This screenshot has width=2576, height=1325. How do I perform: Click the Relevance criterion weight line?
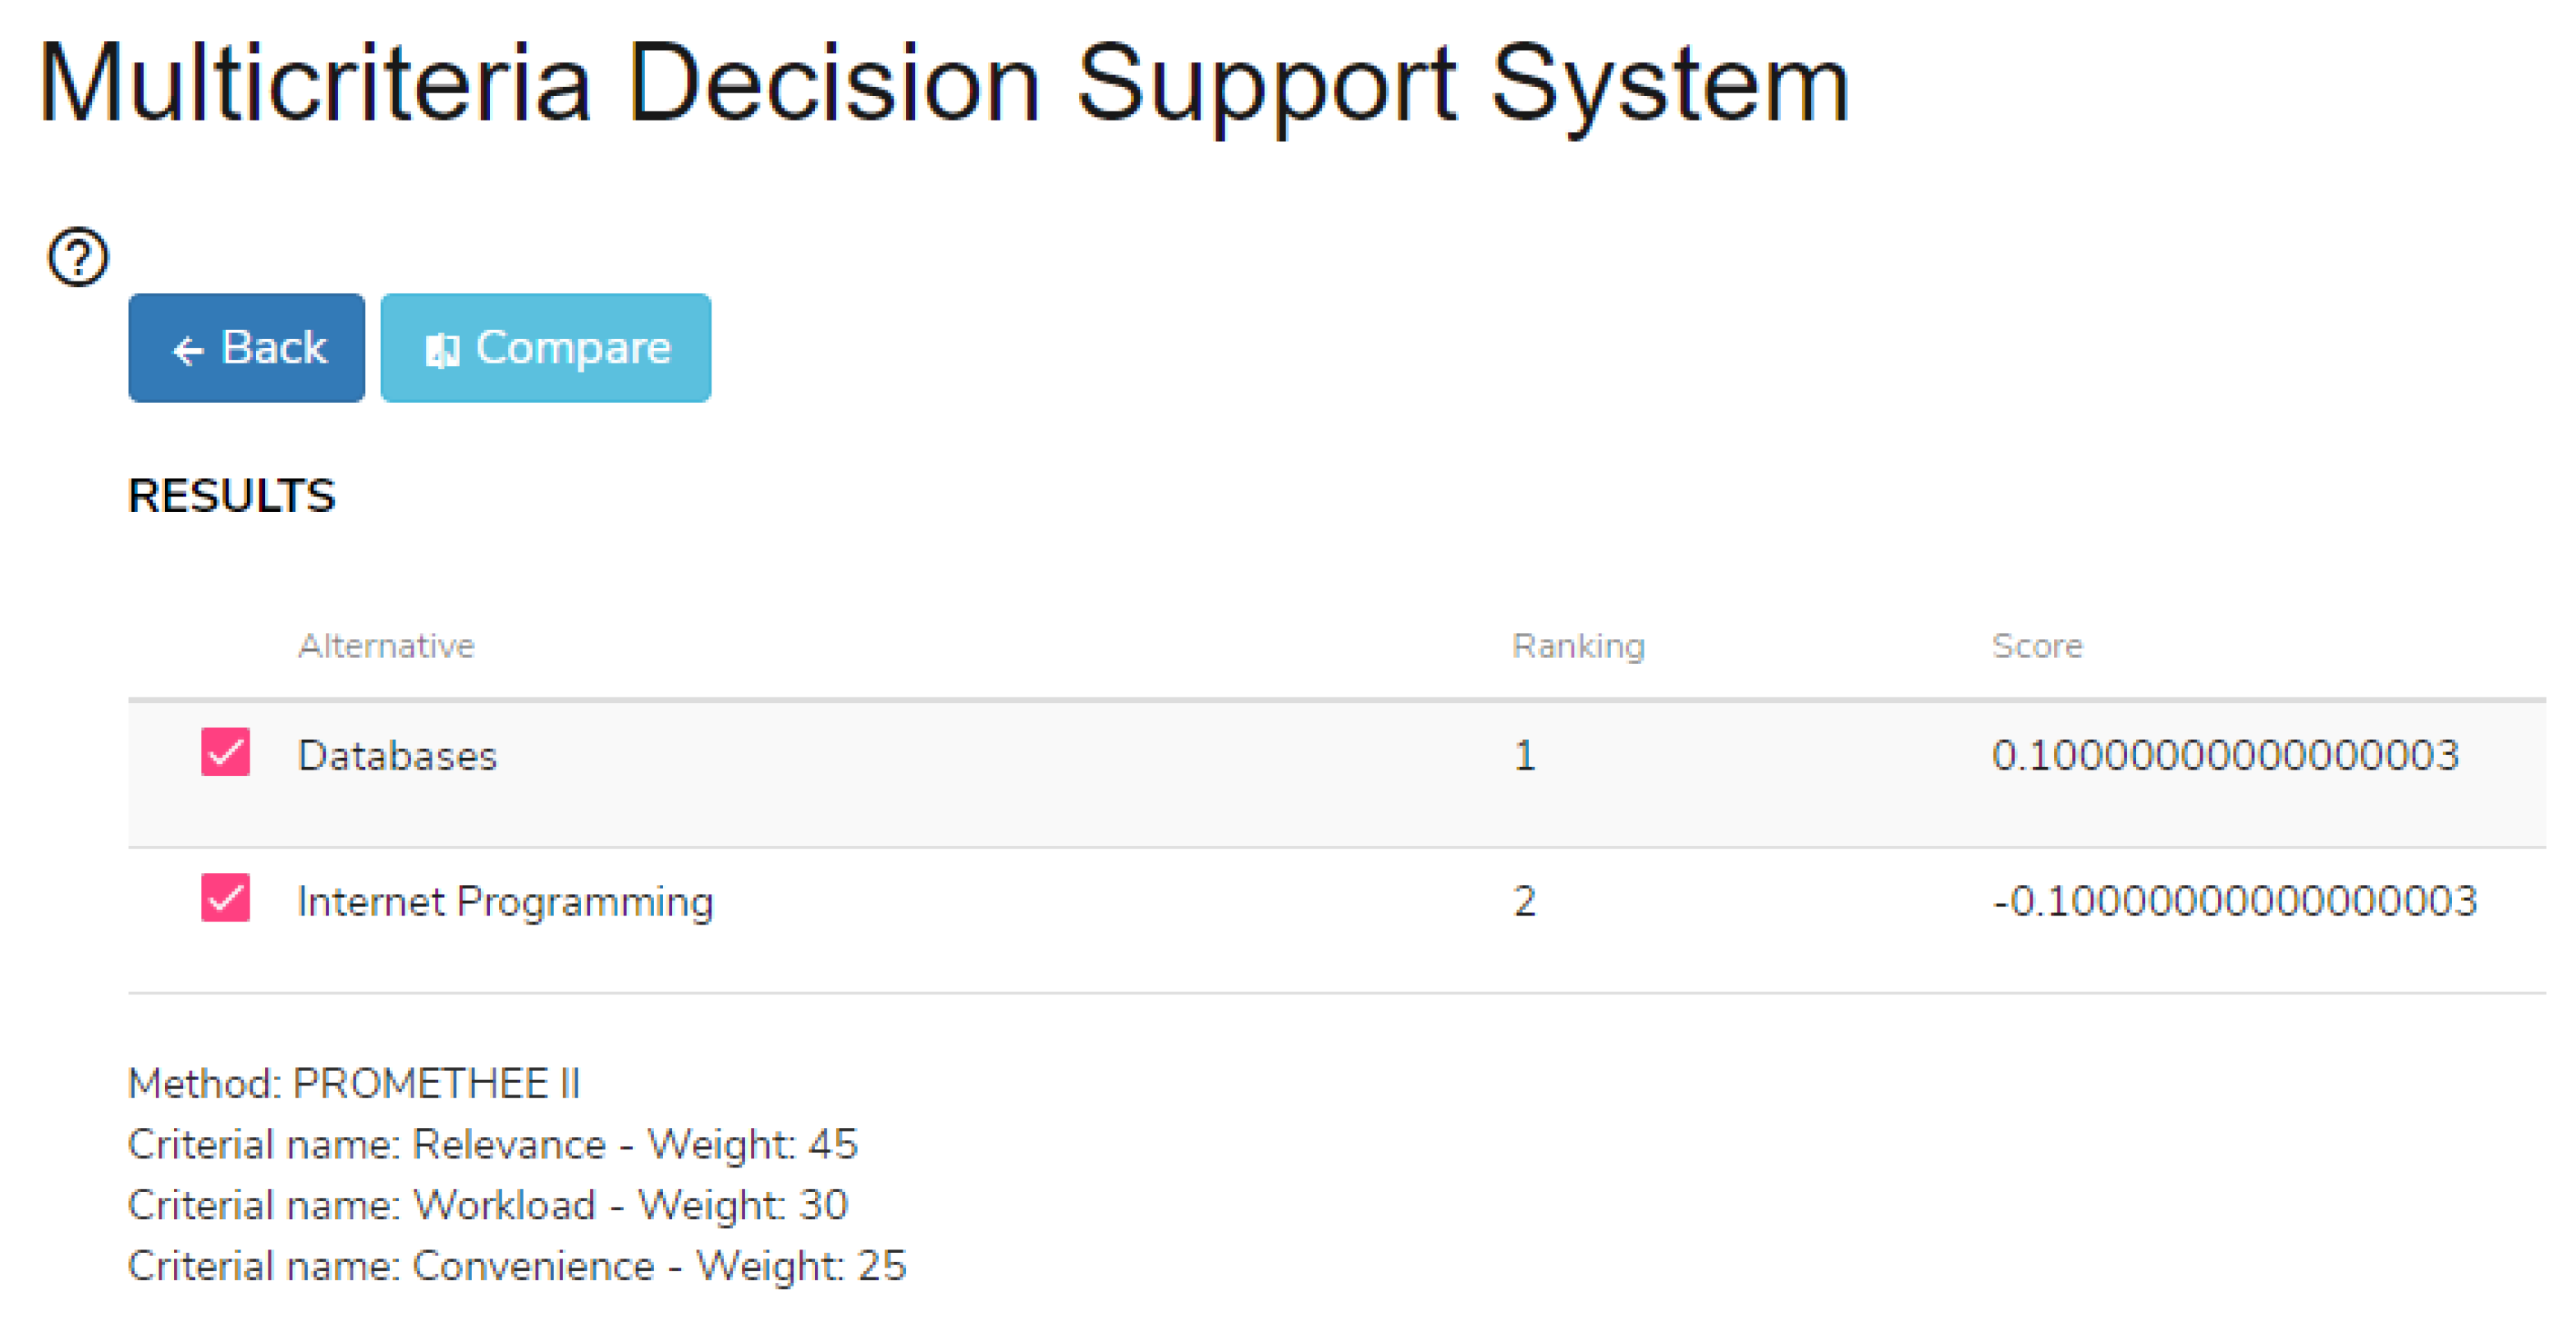tap(493, 1145)
